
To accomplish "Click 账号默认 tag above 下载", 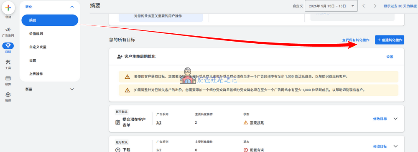I will 122,142.
